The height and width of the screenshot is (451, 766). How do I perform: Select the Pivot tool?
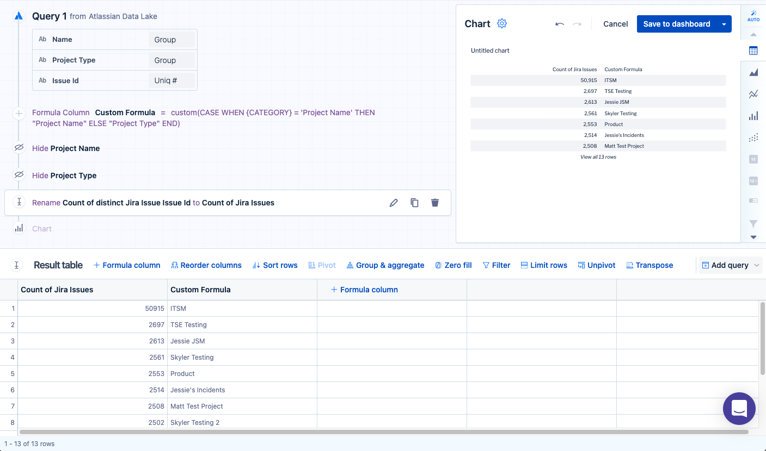(x=322, y=265)
